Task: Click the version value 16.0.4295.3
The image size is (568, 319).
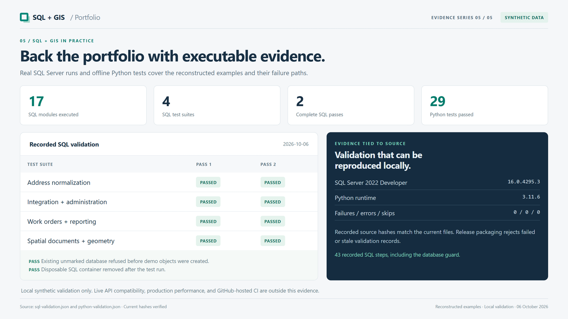Action: coord(524,182)
